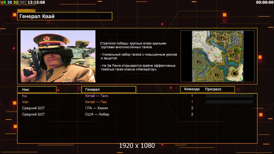This screenshot has width=274, height=154.
Task: Click 'США — Кибер' general entry
Action: 97,114
